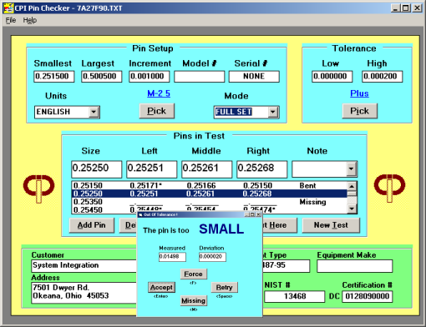The width and height of the screenshot is (426, 327).
Task: Select the highlighted 0.25250 pin row
Action: pyautogui.click(x=210, y=194)
